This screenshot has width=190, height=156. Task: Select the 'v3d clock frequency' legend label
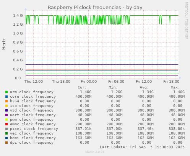(32, 110)
